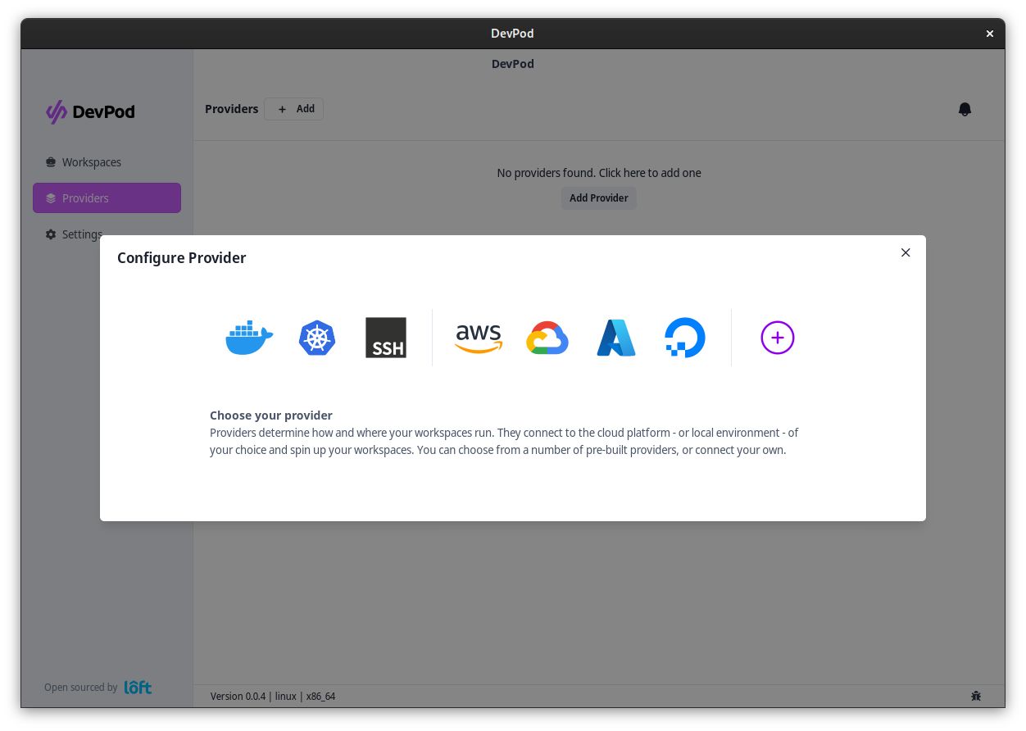Viewport: 1026px width, 731px height.
Task: Select the AWS provider icon
Action: coord(478,338)
